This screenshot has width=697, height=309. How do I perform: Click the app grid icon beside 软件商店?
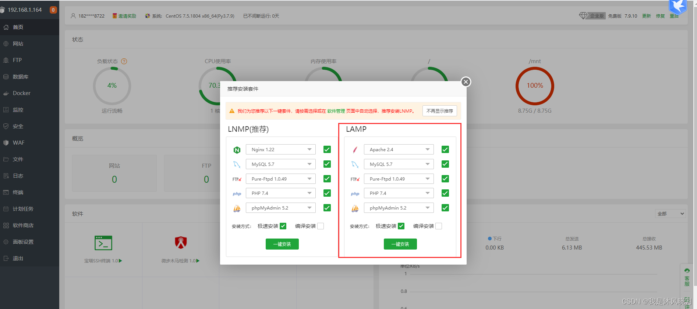(6, 225)
